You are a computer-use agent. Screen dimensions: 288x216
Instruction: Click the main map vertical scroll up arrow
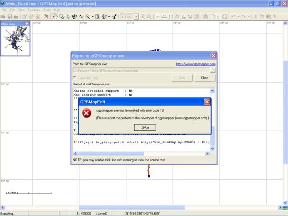pyautogui.click(x=285, y=23)
